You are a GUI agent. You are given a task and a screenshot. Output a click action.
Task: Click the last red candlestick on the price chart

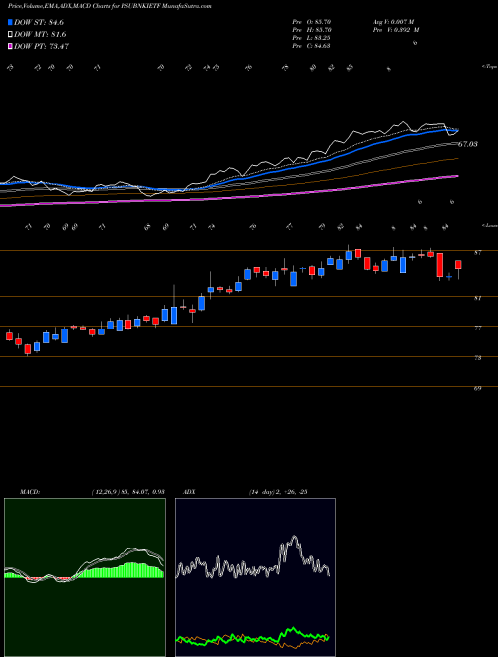[x=458, y=265]
